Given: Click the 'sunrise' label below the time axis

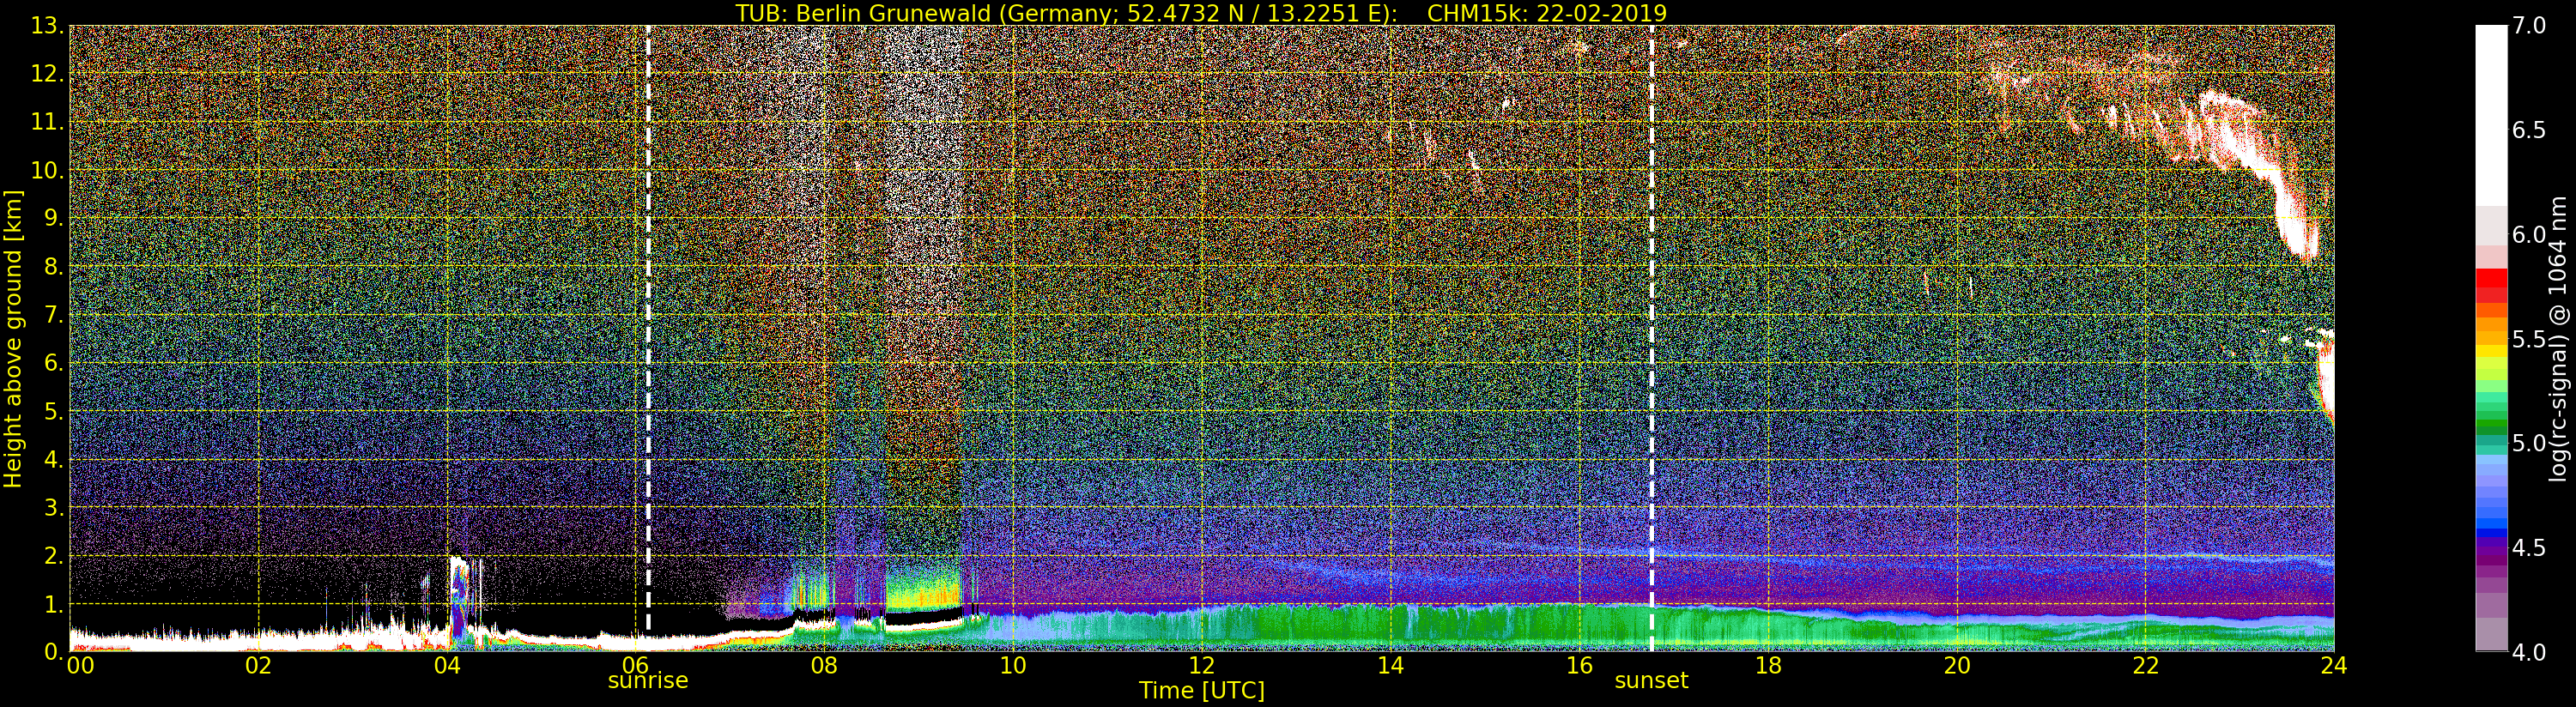Looking at the screenshot, I should point(648,680).
